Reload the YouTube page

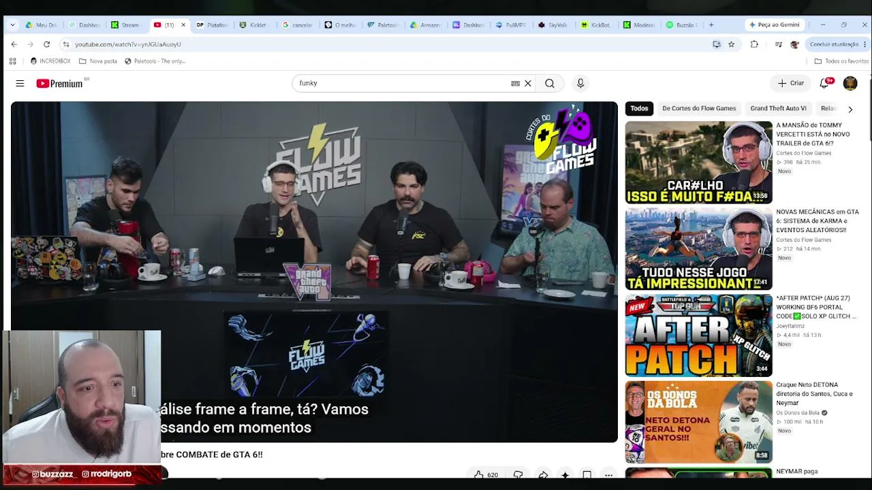[x=46, y=44]
